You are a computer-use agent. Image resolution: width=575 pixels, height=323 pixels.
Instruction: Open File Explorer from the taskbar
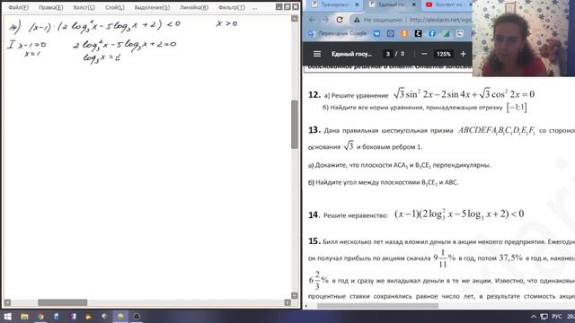coord(24,317)
